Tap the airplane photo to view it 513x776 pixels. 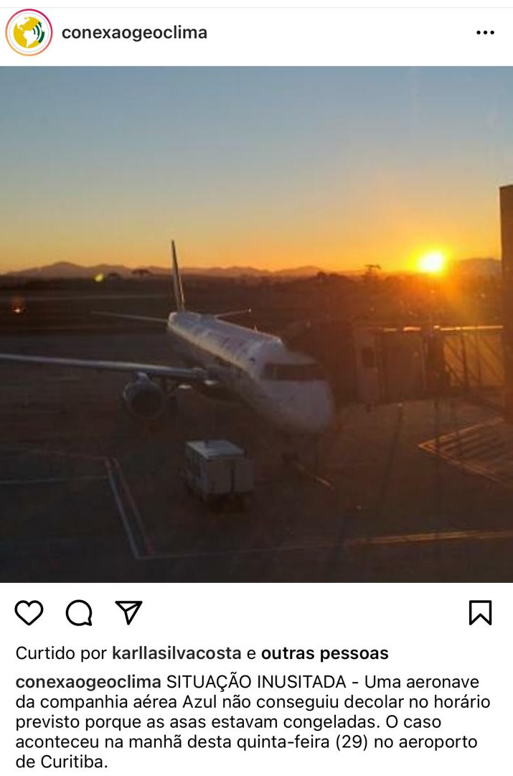click(x=256, y=324)
